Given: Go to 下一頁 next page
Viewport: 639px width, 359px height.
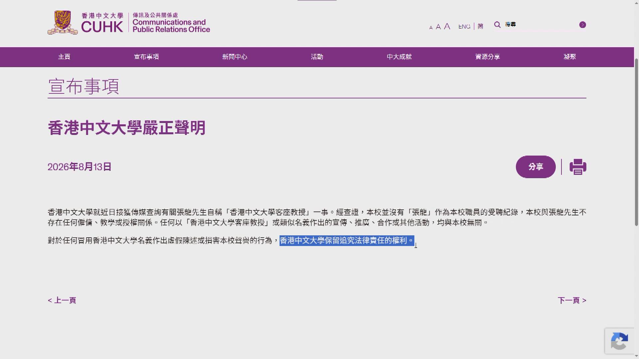Looking at the screenshot, I should pyautogui.click(x=572, y=300).
